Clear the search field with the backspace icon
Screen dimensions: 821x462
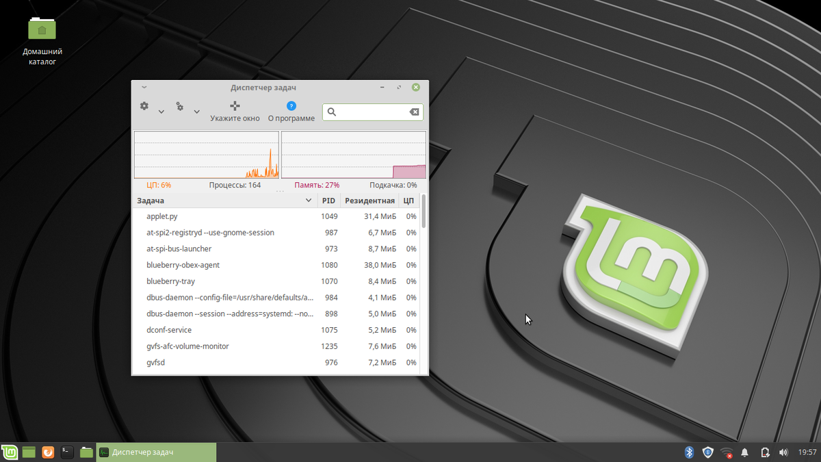coord(414,112)
